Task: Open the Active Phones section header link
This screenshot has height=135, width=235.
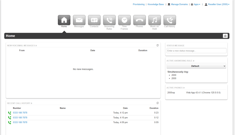Action: click(x=175, y=88)
